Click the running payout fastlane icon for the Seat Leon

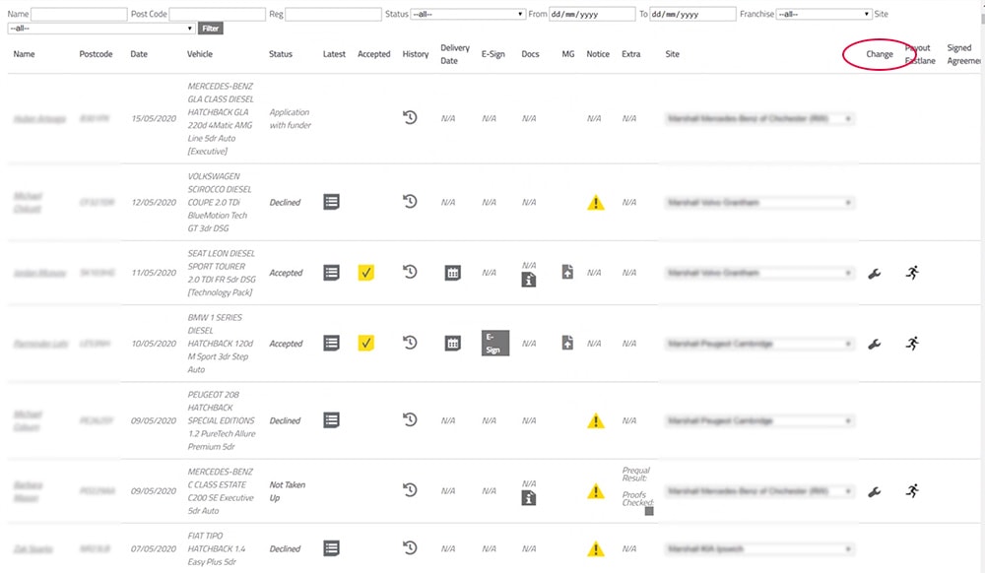912,273
